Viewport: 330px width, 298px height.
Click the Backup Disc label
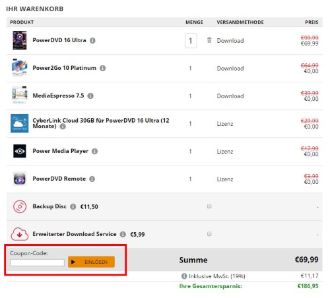click(x=49, y=206)
